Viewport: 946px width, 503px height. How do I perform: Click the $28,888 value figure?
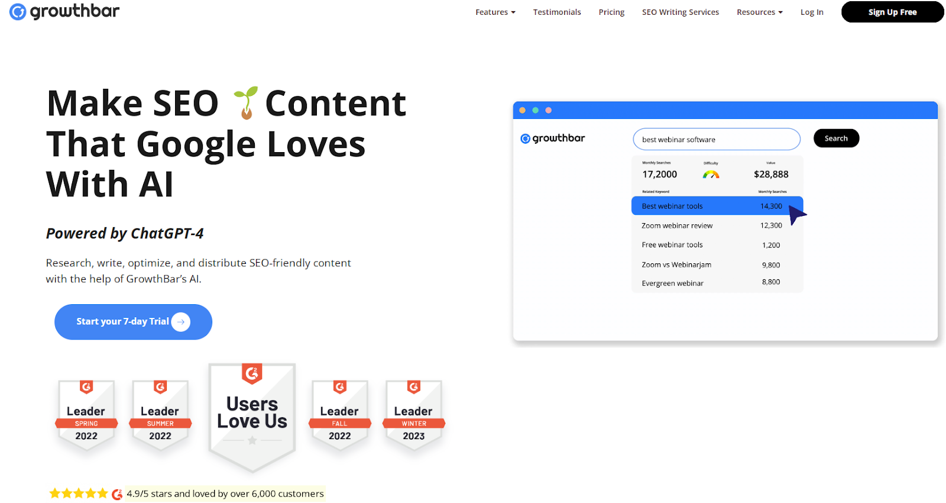pyautogui.click(x=771, y=174)
